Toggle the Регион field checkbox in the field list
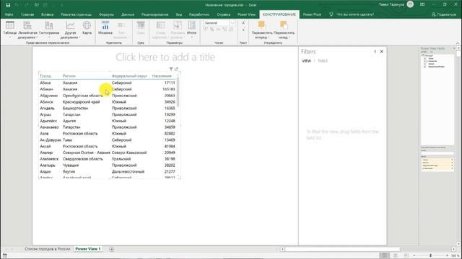 click(x=425, y=64)
